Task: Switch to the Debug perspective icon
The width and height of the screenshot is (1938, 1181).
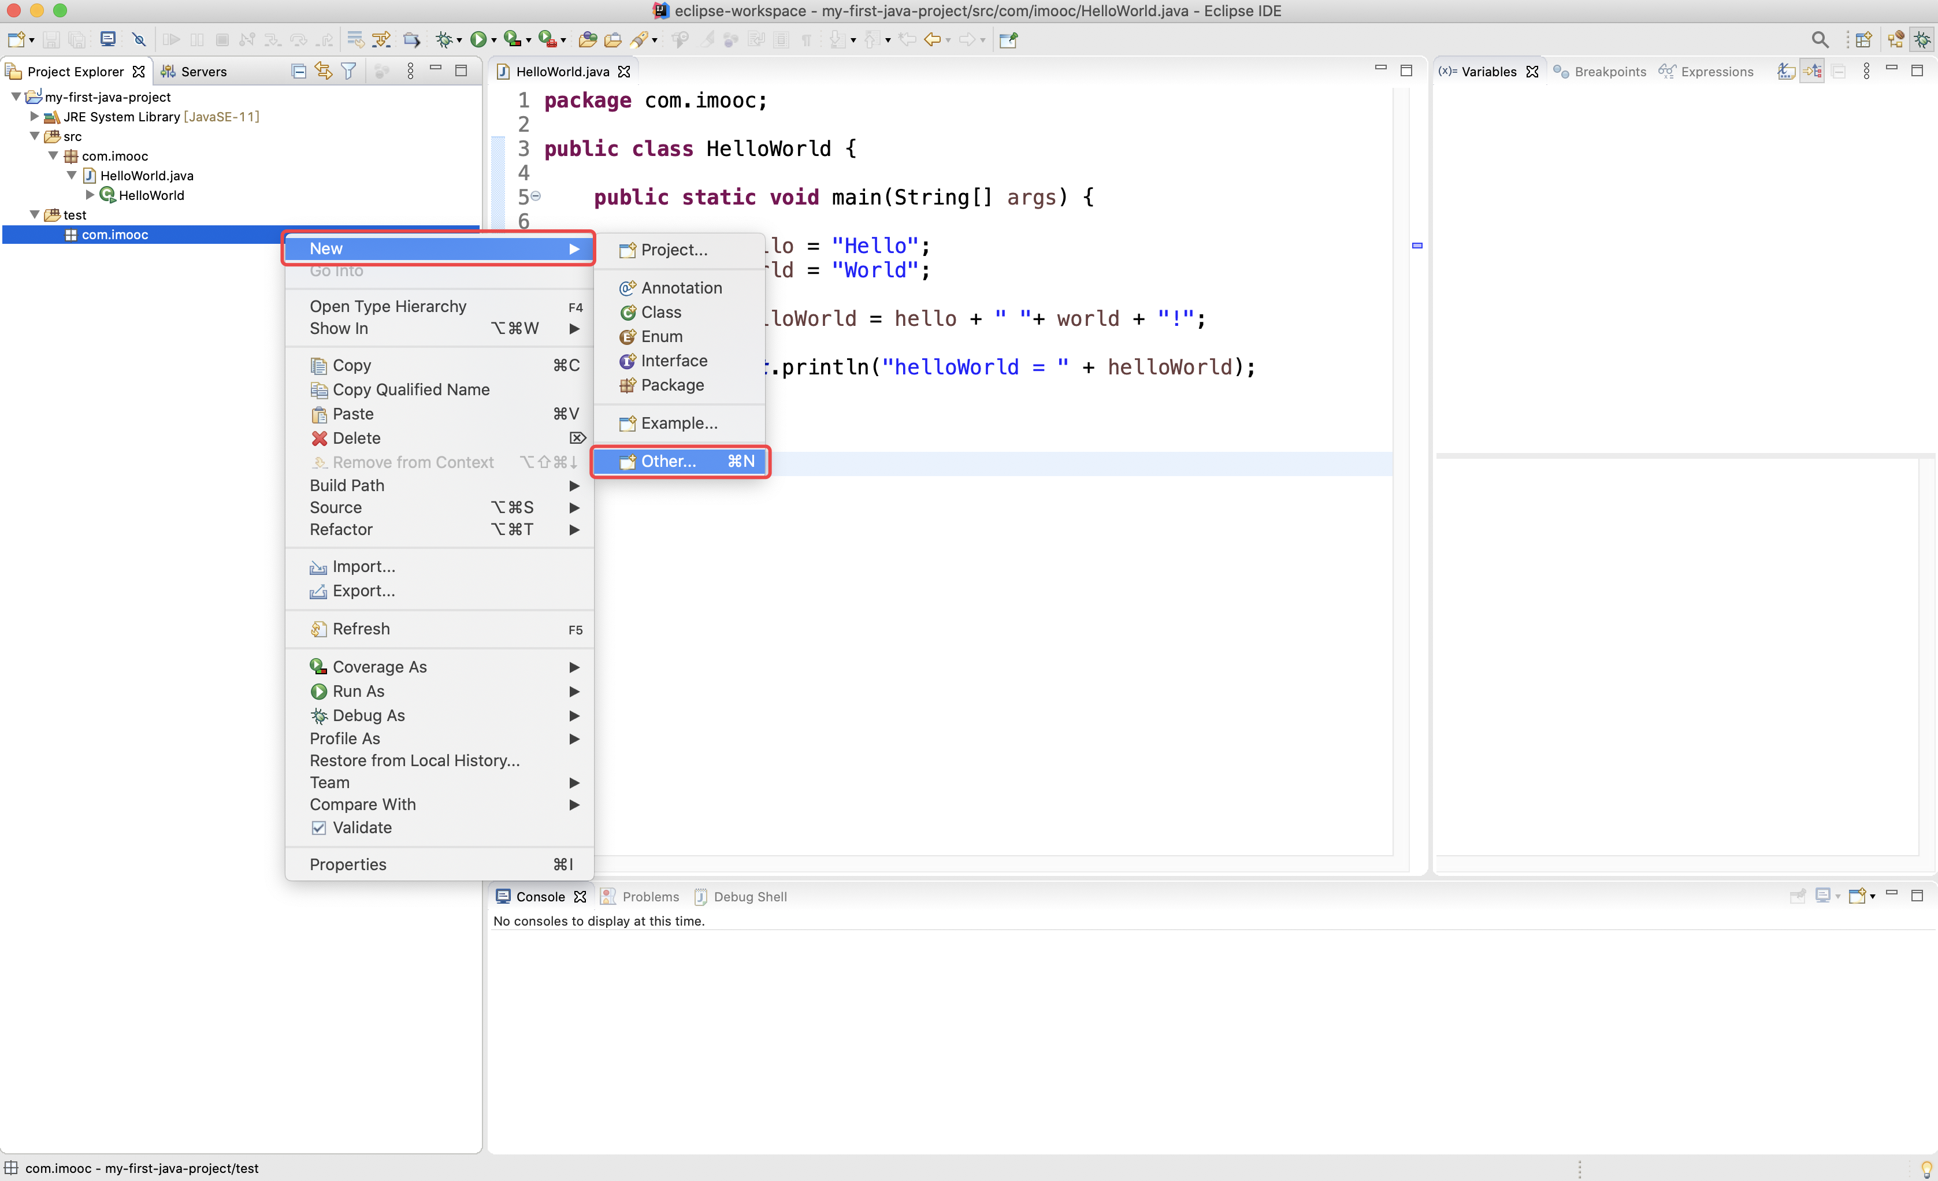Action: click(x=1921, y=39)
